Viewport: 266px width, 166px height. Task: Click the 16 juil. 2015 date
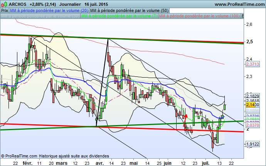click(96, 4)
